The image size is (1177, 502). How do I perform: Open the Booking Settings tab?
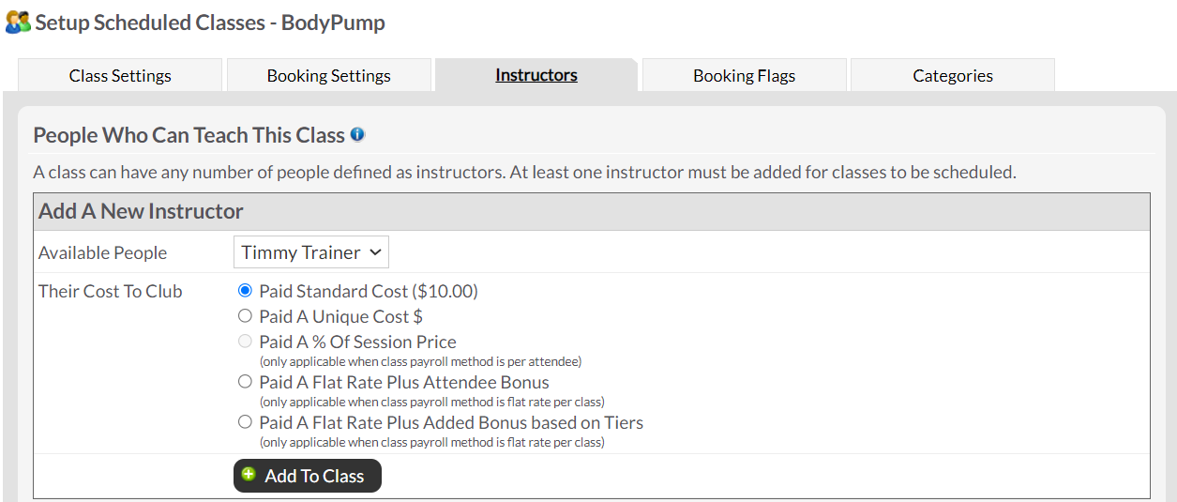coord(329,76)
